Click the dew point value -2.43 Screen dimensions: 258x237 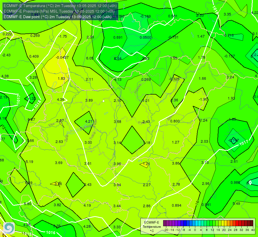pyautogui.click(x=6, y=55)
